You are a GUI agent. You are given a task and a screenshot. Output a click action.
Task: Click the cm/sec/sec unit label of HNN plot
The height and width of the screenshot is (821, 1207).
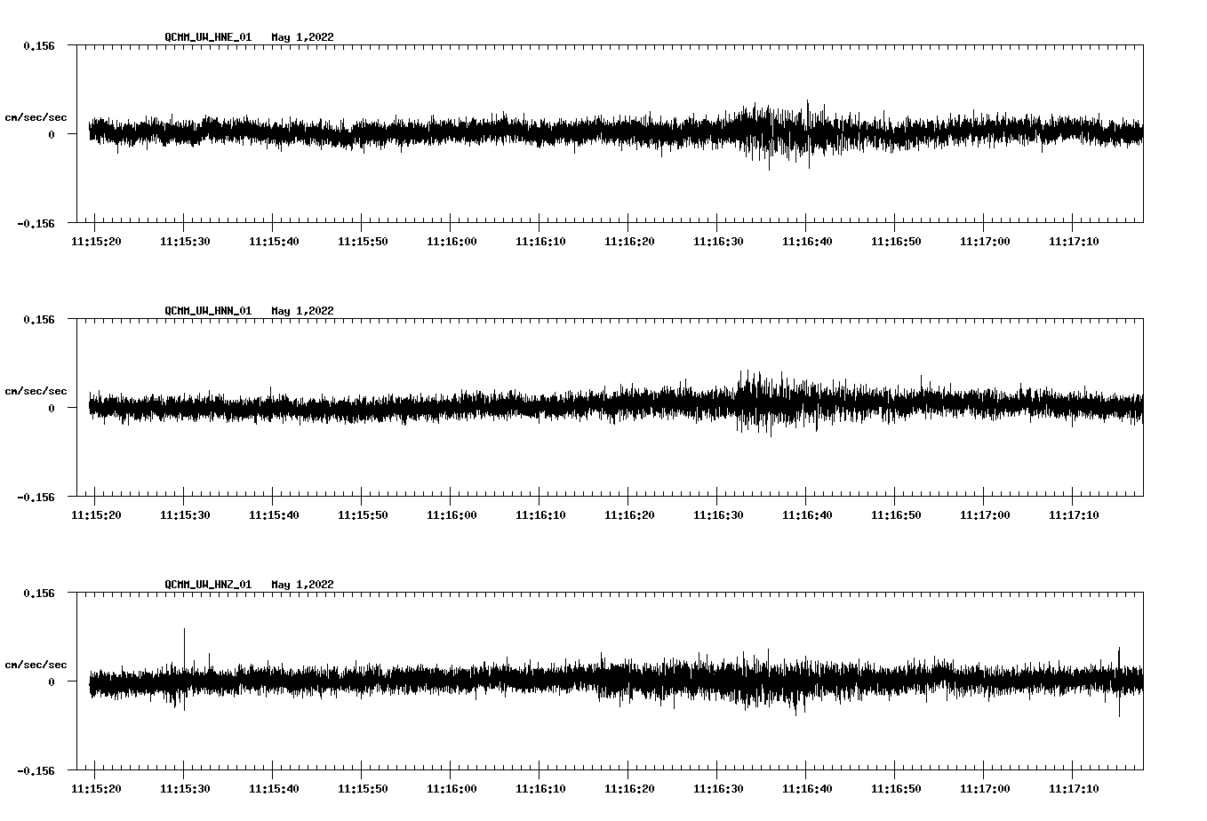(36, 391)
